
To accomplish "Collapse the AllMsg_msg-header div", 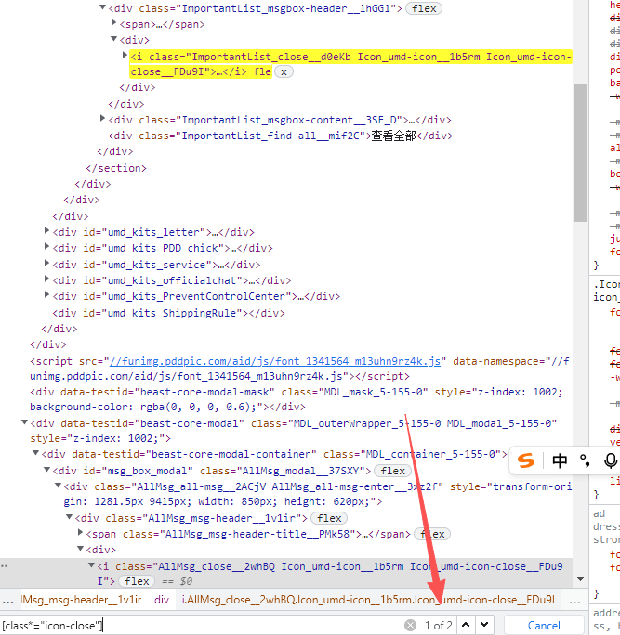I will click(70, 517).
